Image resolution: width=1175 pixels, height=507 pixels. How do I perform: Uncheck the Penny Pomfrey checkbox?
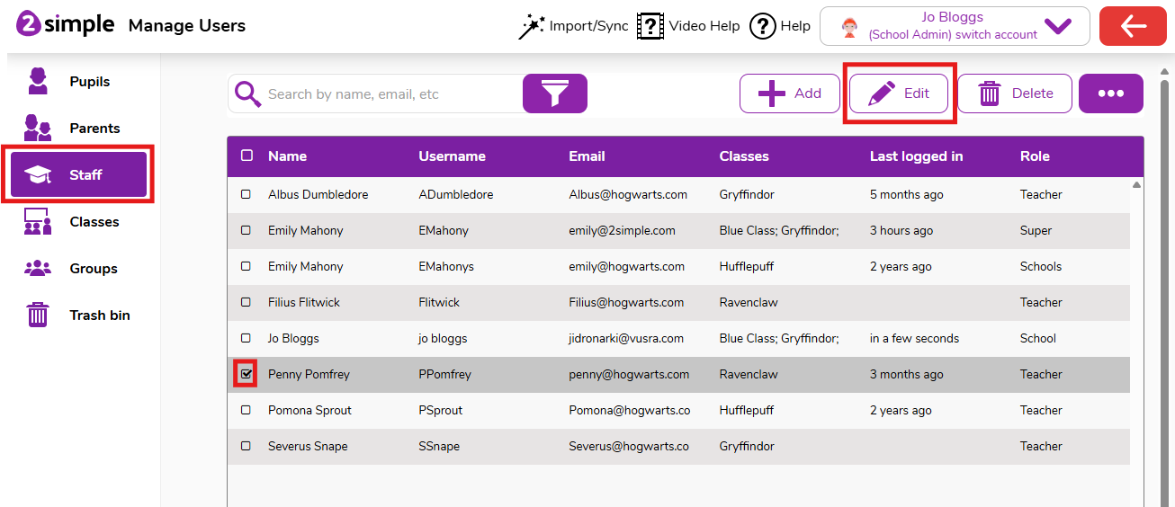[x=246, y=374]
